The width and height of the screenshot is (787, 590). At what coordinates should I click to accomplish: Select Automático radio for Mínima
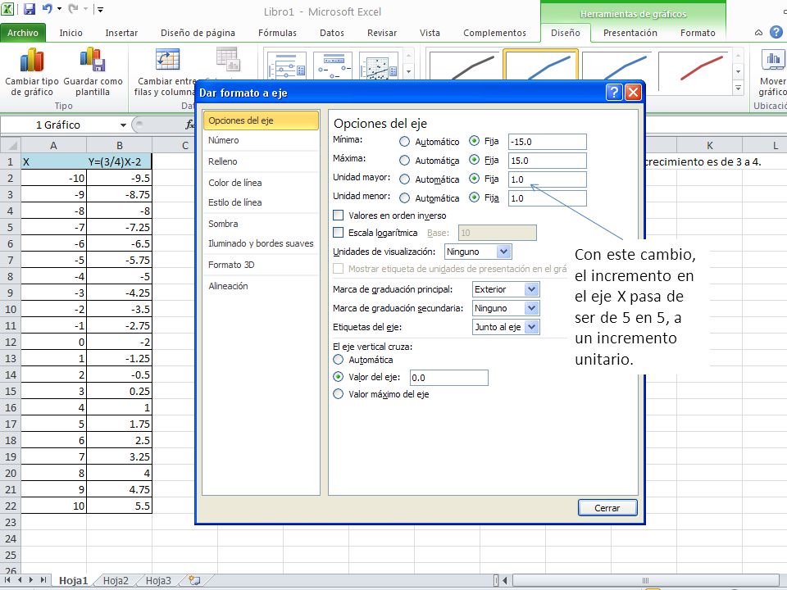(x=404, y=142)
